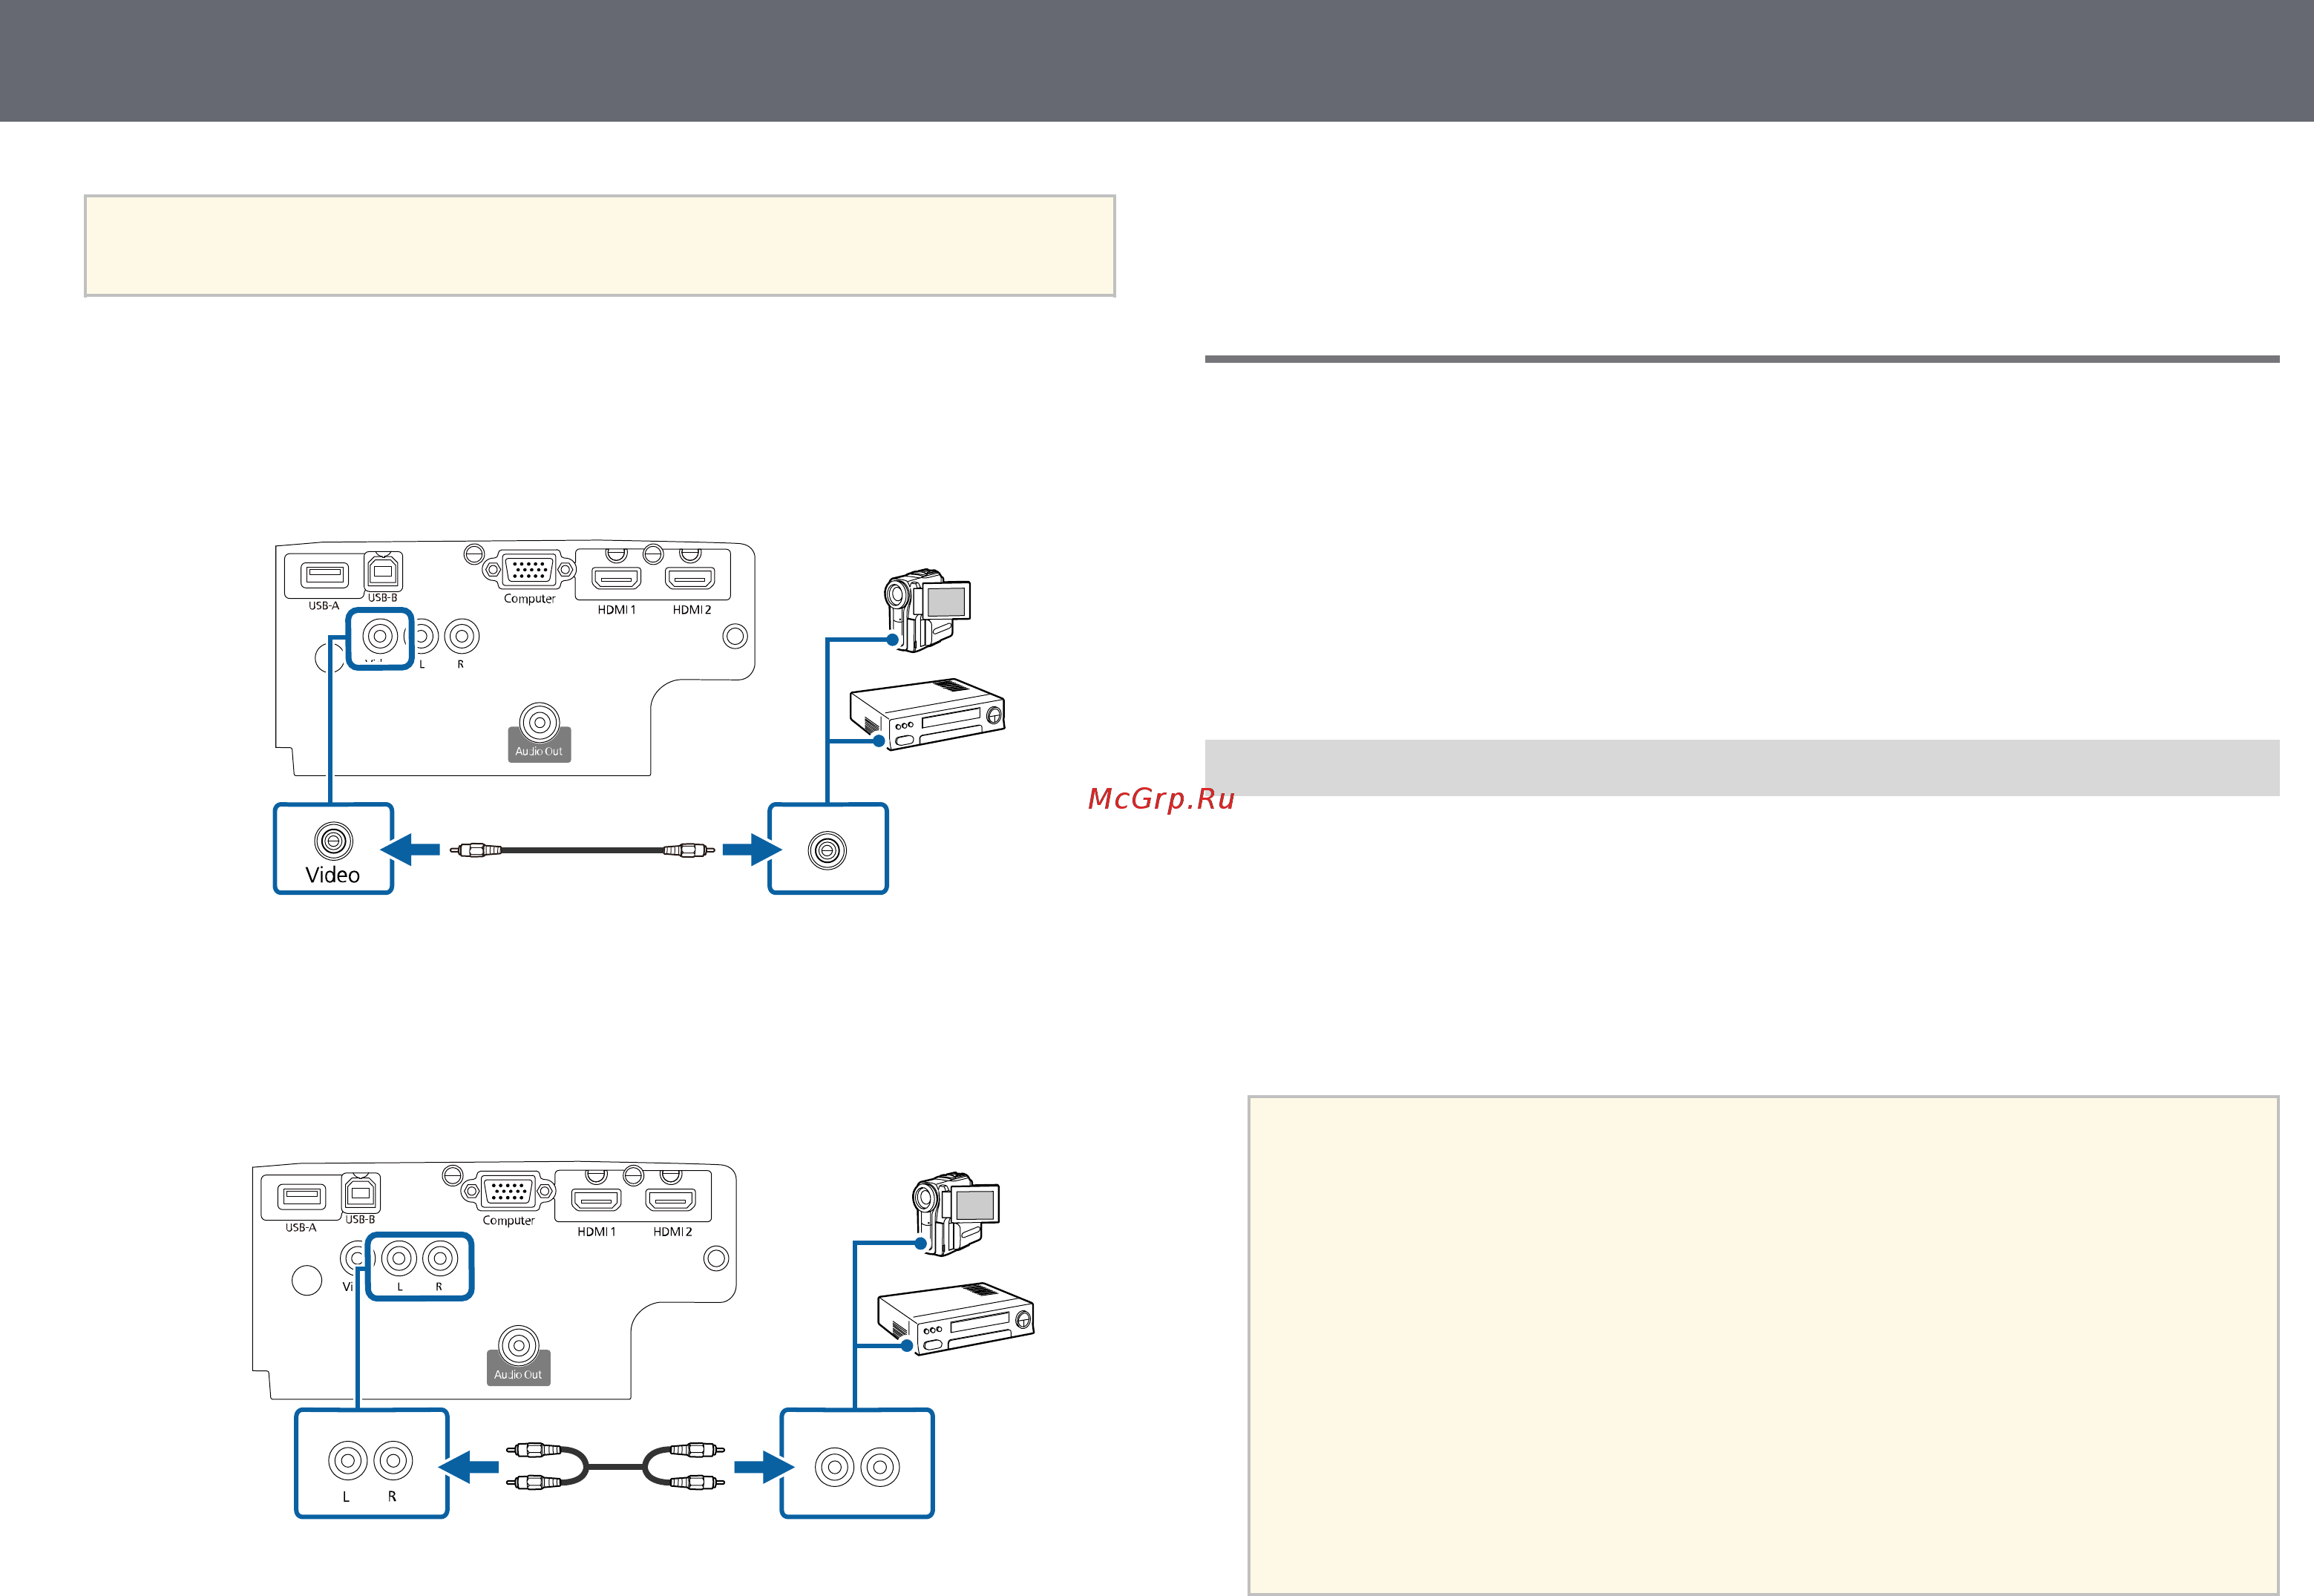Click the dual RCA audio cable illustration

point(615,1466)
